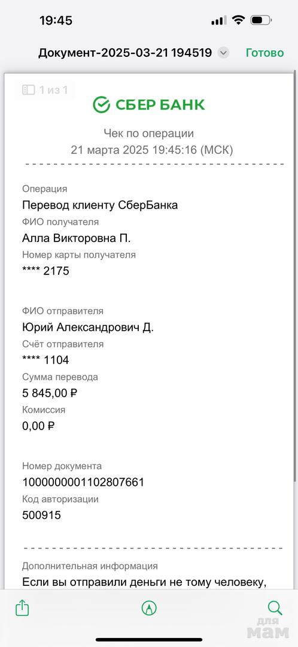Image resolution: width=298 pixels, height=647 pixels.
Task: Open the page thumbnails sidebar icon
Action: (x=29, y=90)
